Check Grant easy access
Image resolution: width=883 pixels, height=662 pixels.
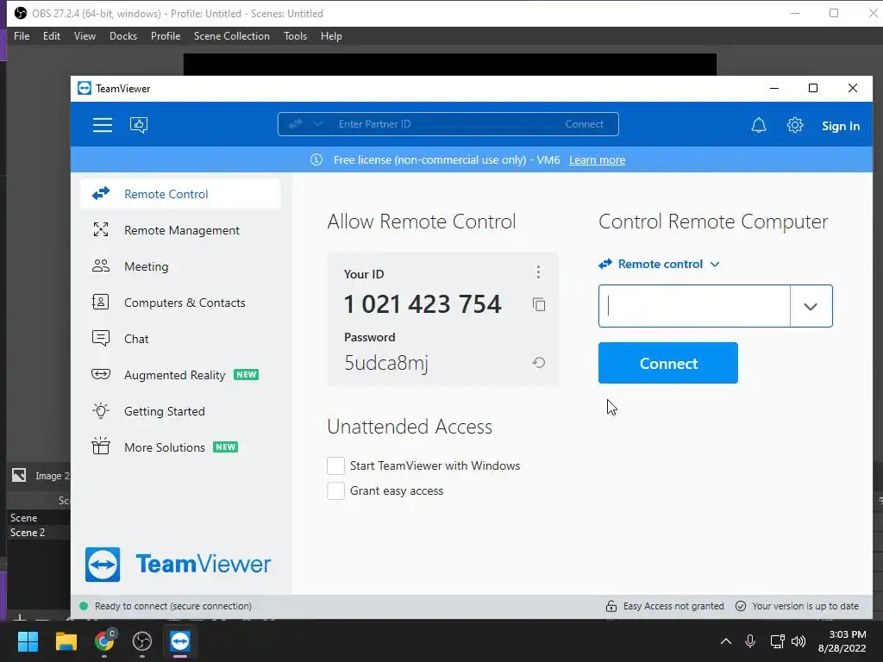pos(335,490)
